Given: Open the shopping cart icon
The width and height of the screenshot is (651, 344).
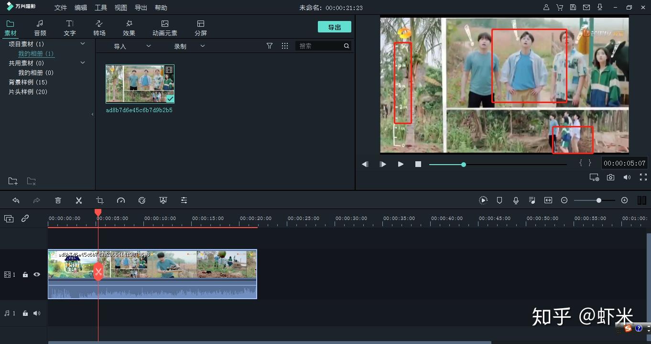Looking at the screenshot, I should click(560, 8).
